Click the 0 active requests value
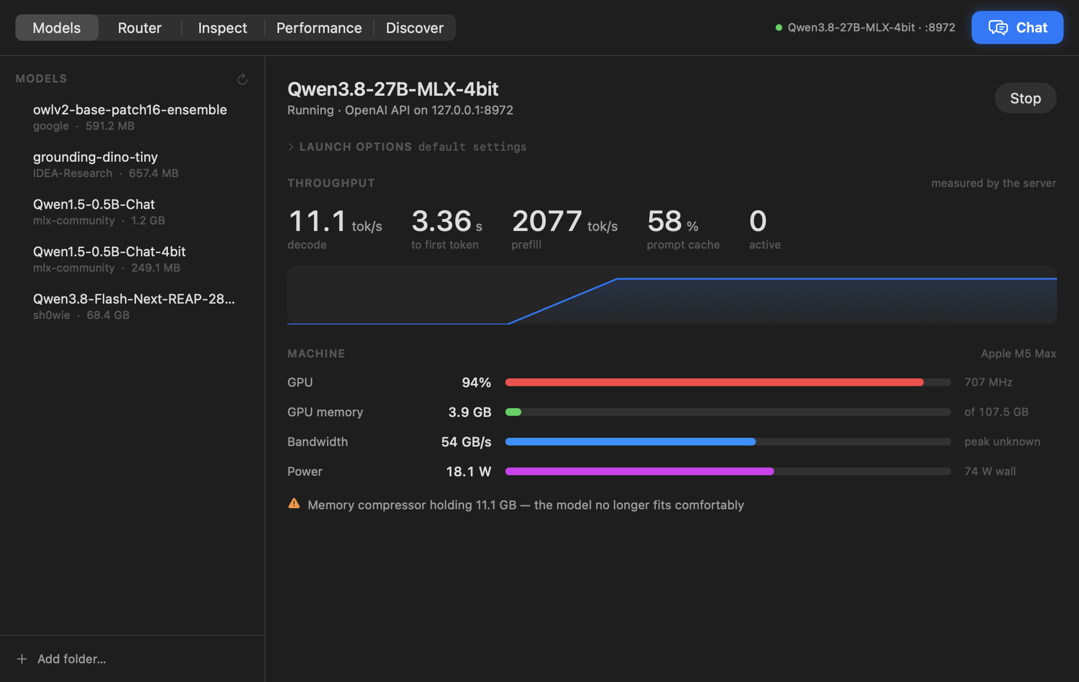The width and height of the screenshot is (1079, 682). [758, 221]
